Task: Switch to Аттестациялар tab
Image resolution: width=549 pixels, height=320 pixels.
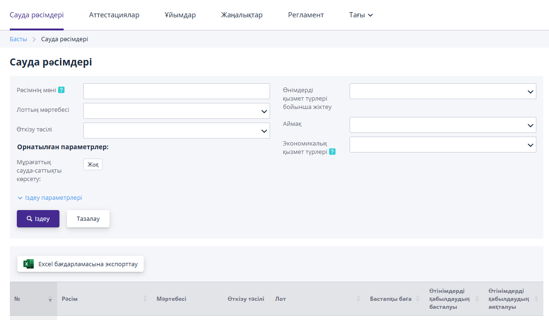Action: click(114, 15)
